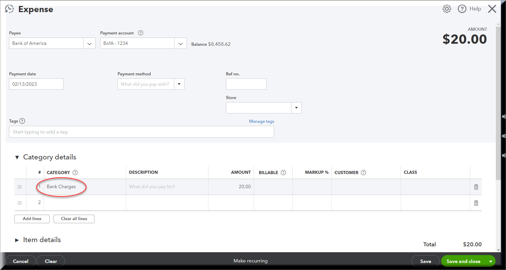The image size is (506, 270).
Task: Click the Help question mark icon
Action: (462, 9)
